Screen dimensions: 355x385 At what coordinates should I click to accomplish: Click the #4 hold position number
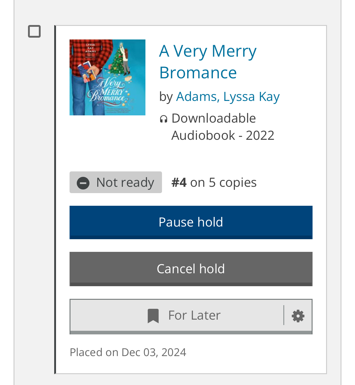[179, 183]
